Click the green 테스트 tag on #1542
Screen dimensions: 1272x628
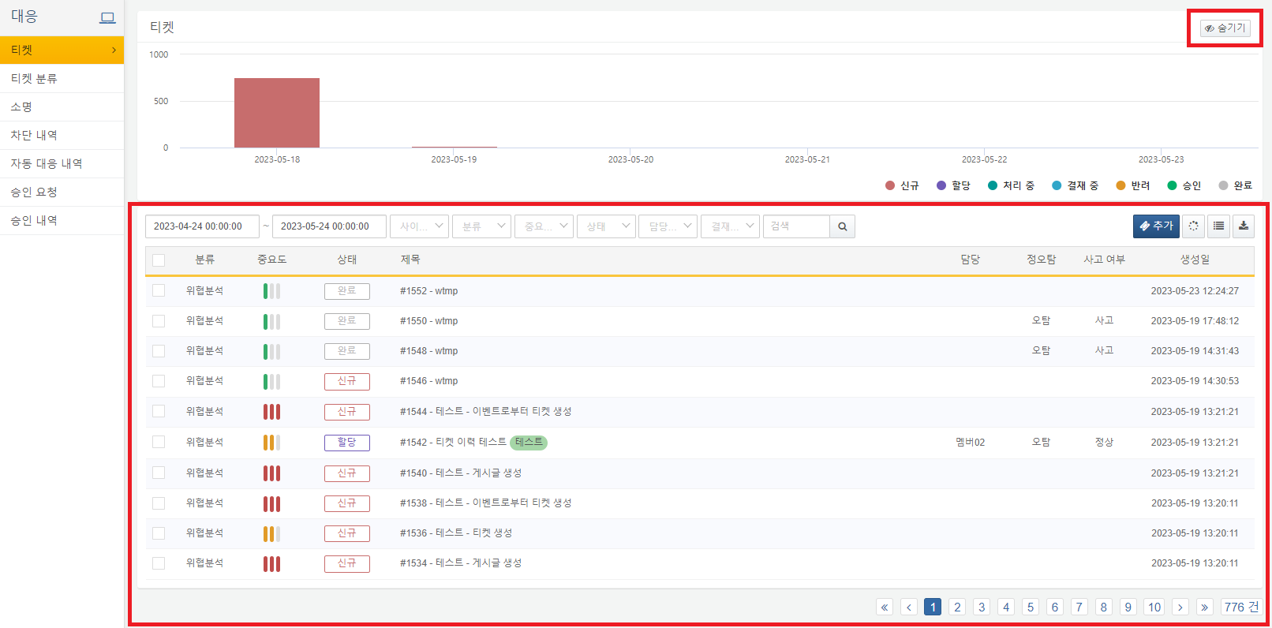coord(529,443)
